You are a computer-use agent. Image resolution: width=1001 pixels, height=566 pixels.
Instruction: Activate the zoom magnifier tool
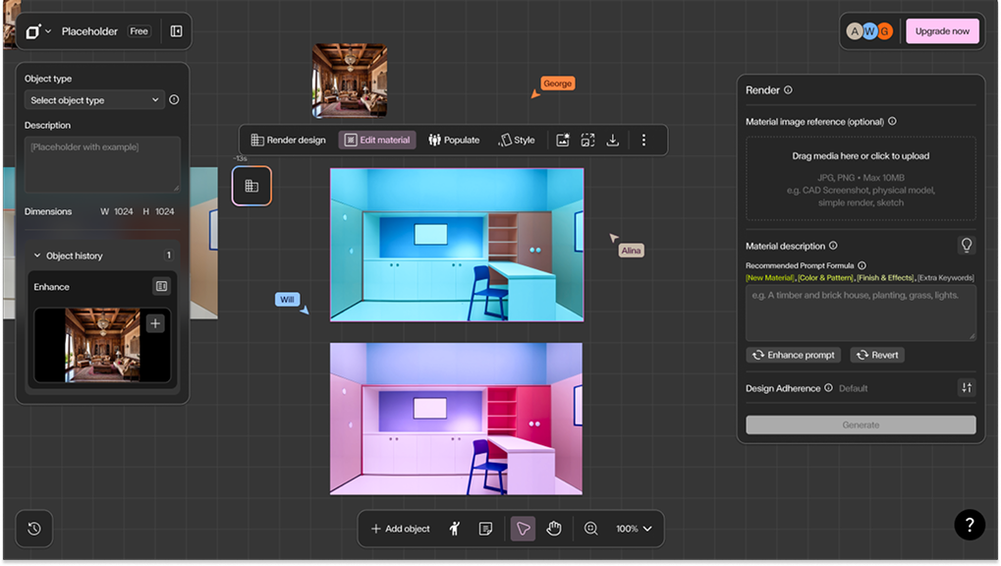tap(589, 529)
